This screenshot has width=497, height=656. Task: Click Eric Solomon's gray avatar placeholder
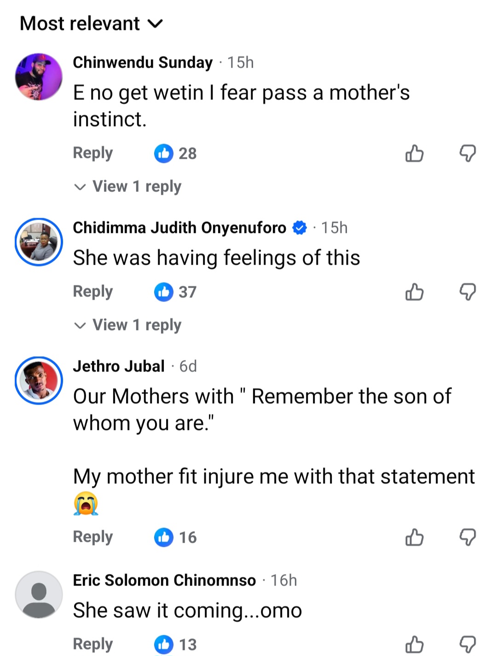39,594
